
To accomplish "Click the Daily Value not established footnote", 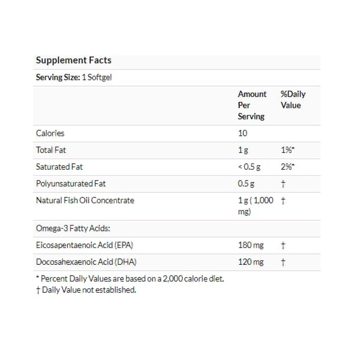I will (x=86, y=290).
